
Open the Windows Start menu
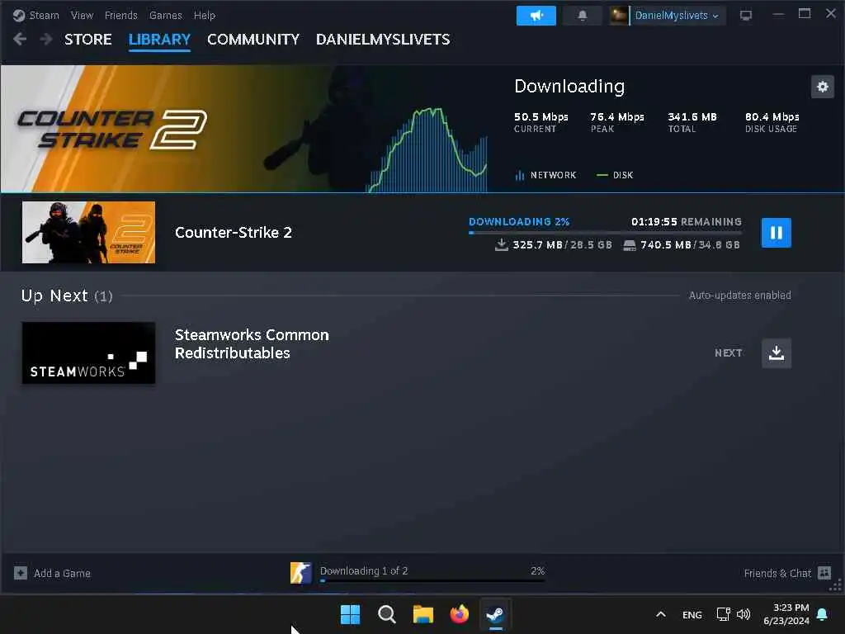[x=350, y=614]
